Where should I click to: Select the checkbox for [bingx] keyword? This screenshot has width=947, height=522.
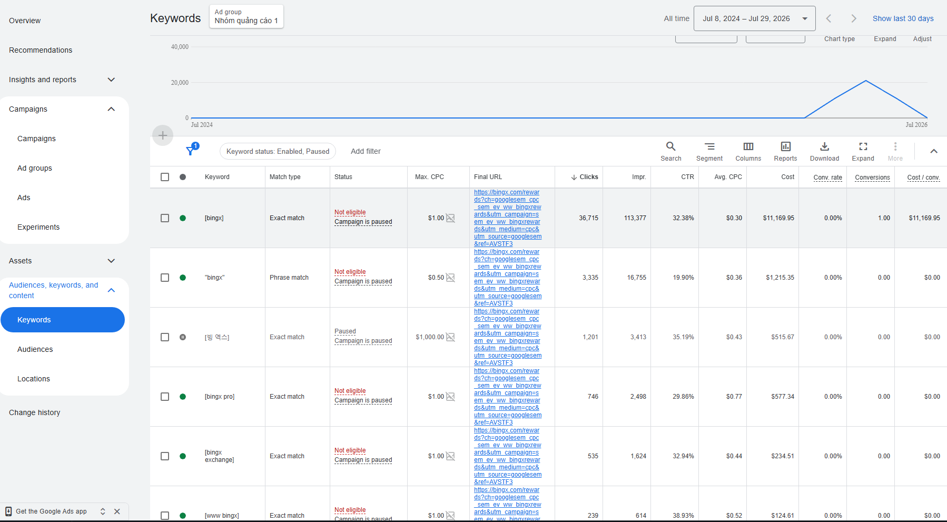tap(165, 218)
